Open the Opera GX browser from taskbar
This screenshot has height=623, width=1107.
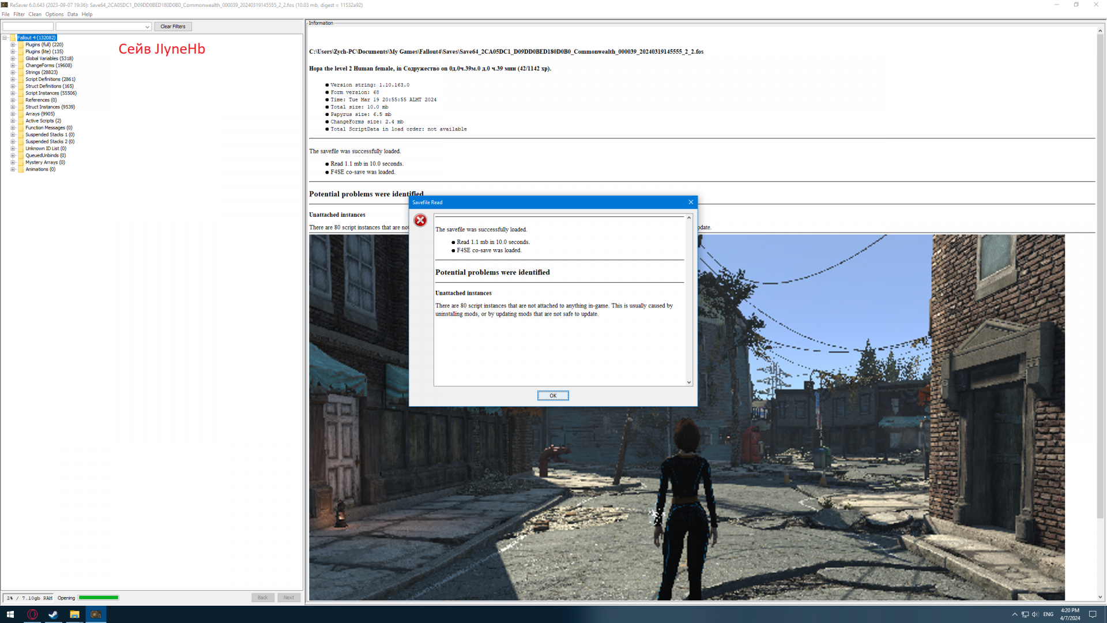coord(32,614)
